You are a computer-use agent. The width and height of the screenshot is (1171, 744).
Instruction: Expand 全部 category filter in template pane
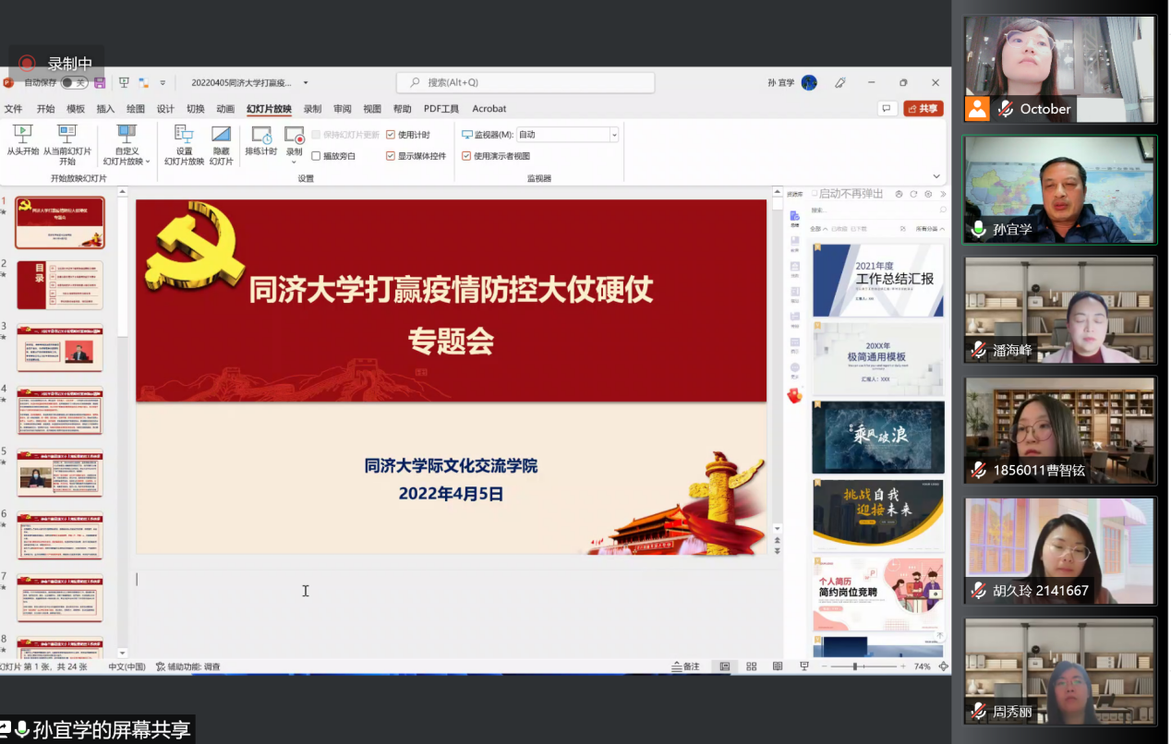coord(818,229)
